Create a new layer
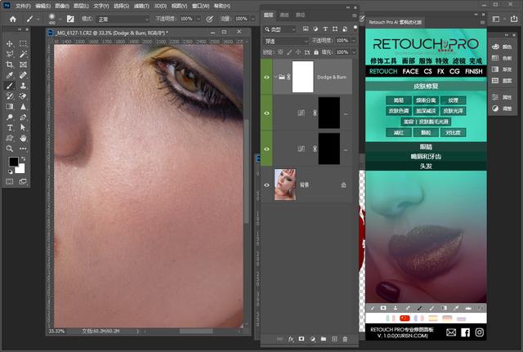523x352 pixels. point(334,339)
